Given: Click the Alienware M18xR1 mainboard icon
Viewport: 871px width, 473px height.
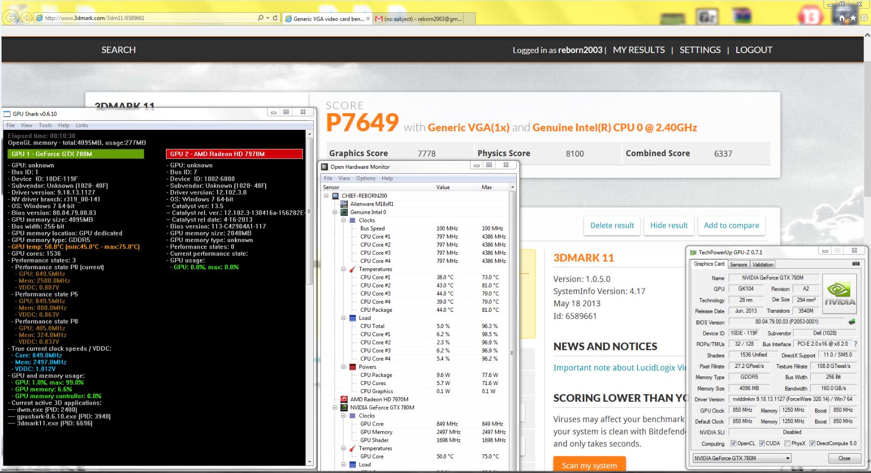Looking at the screenshot, I should pos(344,204).
